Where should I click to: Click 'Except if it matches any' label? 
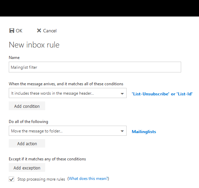click(x=47, y=159)
